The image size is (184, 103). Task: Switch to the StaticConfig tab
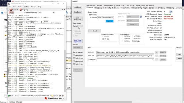(98, 8)
